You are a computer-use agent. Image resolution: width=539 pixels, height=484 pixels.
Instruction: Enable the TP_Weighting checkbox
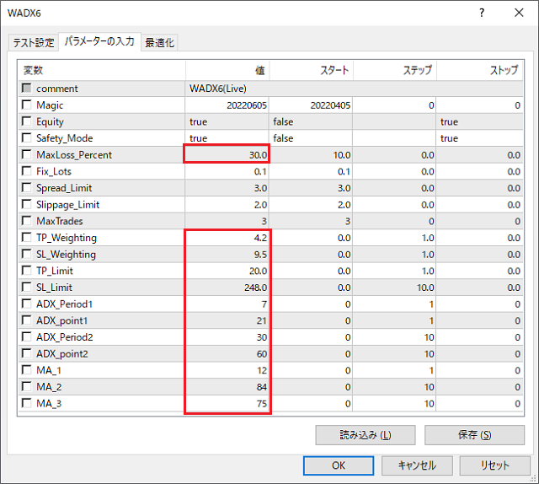[x=26, y=238]
